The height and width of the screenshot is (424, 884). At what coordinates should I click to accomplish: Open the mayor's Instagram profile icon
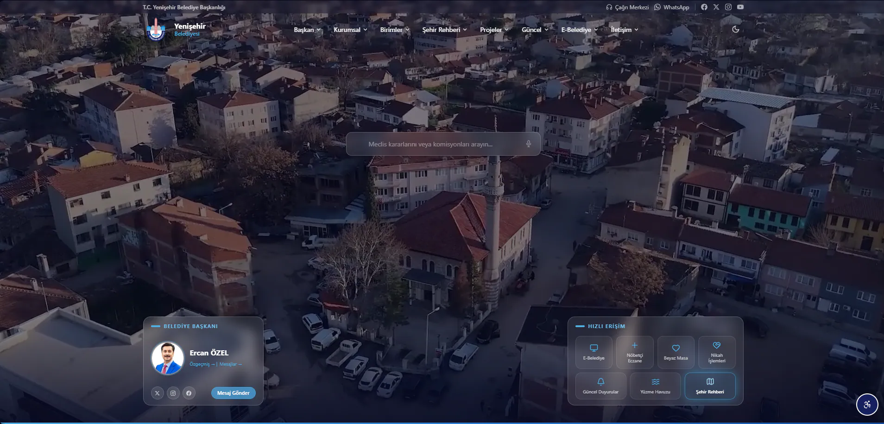[173, 393]
